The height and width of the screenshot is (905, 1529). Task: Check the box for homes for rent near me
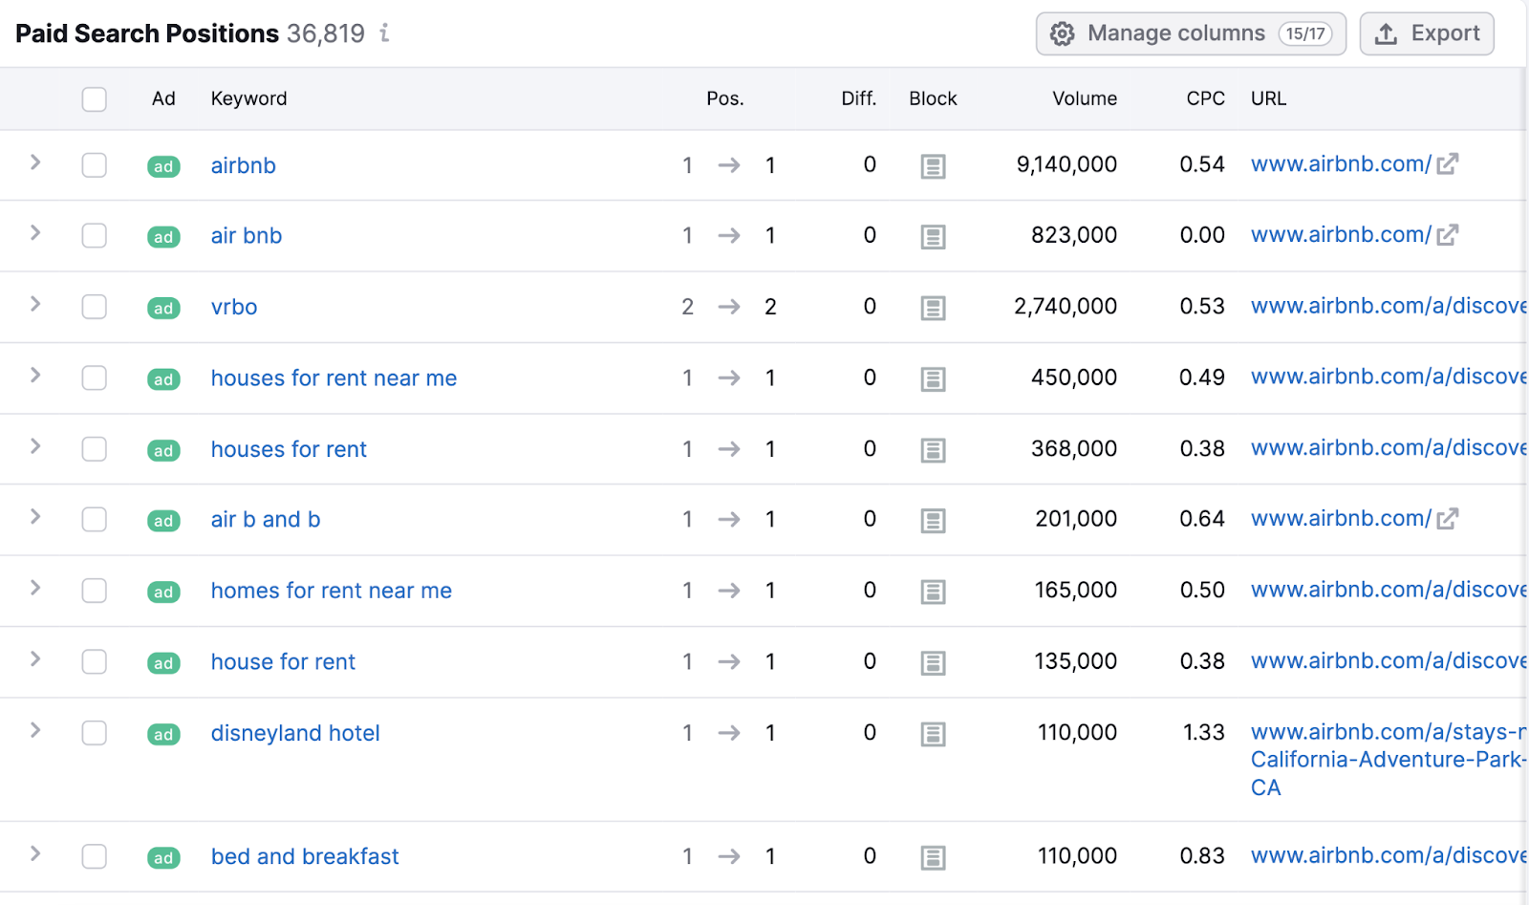(95, 591)
